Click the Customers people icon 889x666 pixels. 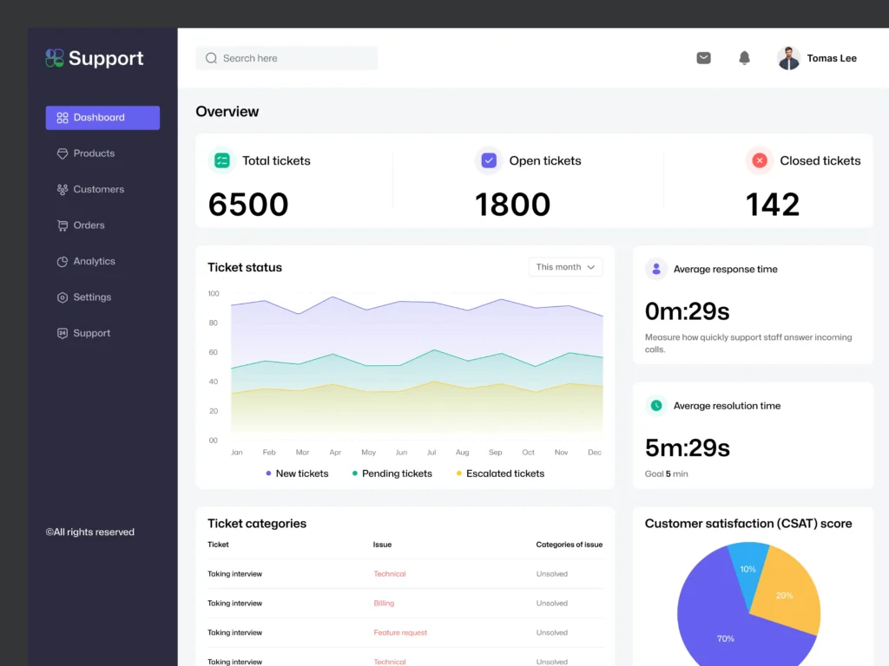(63, 190)
